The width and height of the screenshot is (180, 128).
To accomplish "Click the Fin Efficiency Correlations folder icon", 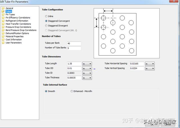I will pos(3,17).
